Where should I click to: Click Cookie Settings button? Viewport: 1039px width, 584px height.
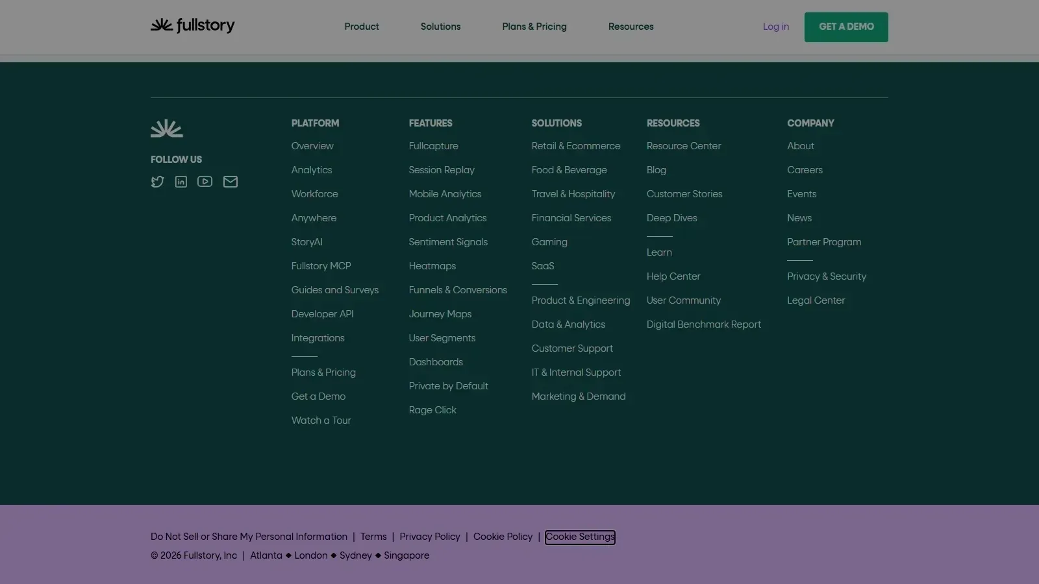point(580,537)
